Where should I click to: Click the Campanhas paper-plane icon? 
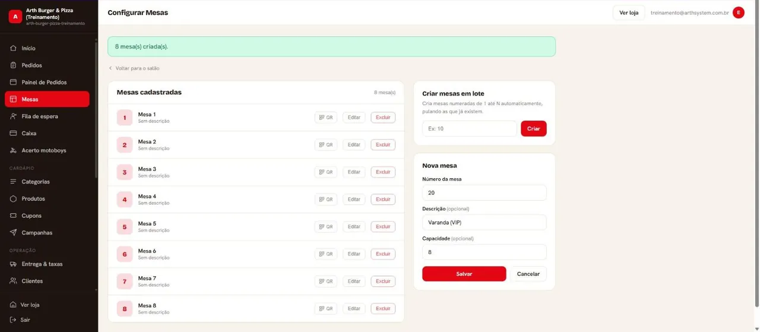(x=13, y=233)
